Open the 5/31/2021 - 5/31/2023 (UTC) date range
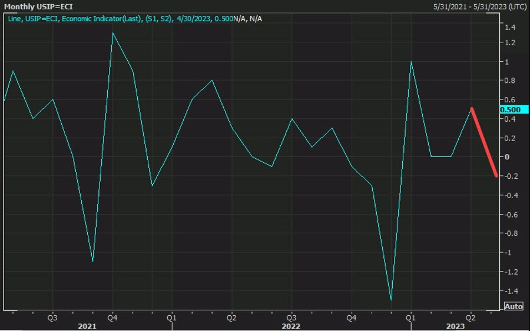 [x=479, y=6]
